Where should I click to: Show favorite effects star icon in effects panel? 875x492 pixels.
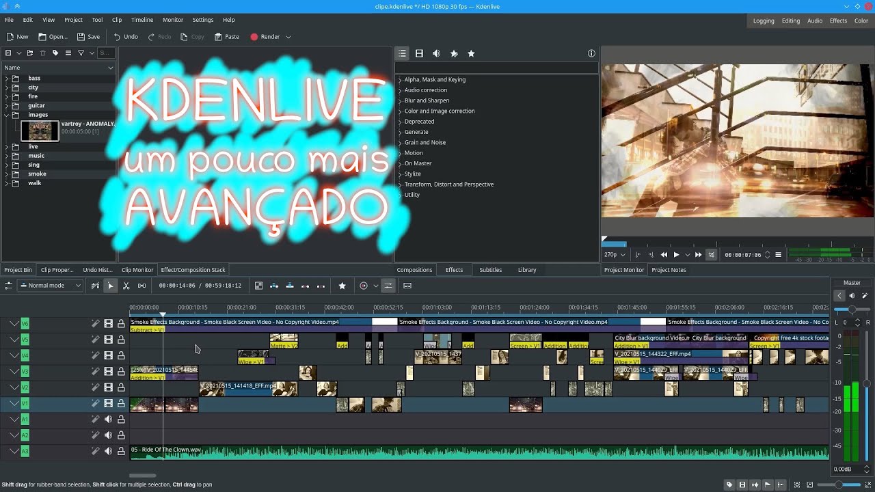pos(471,53)
